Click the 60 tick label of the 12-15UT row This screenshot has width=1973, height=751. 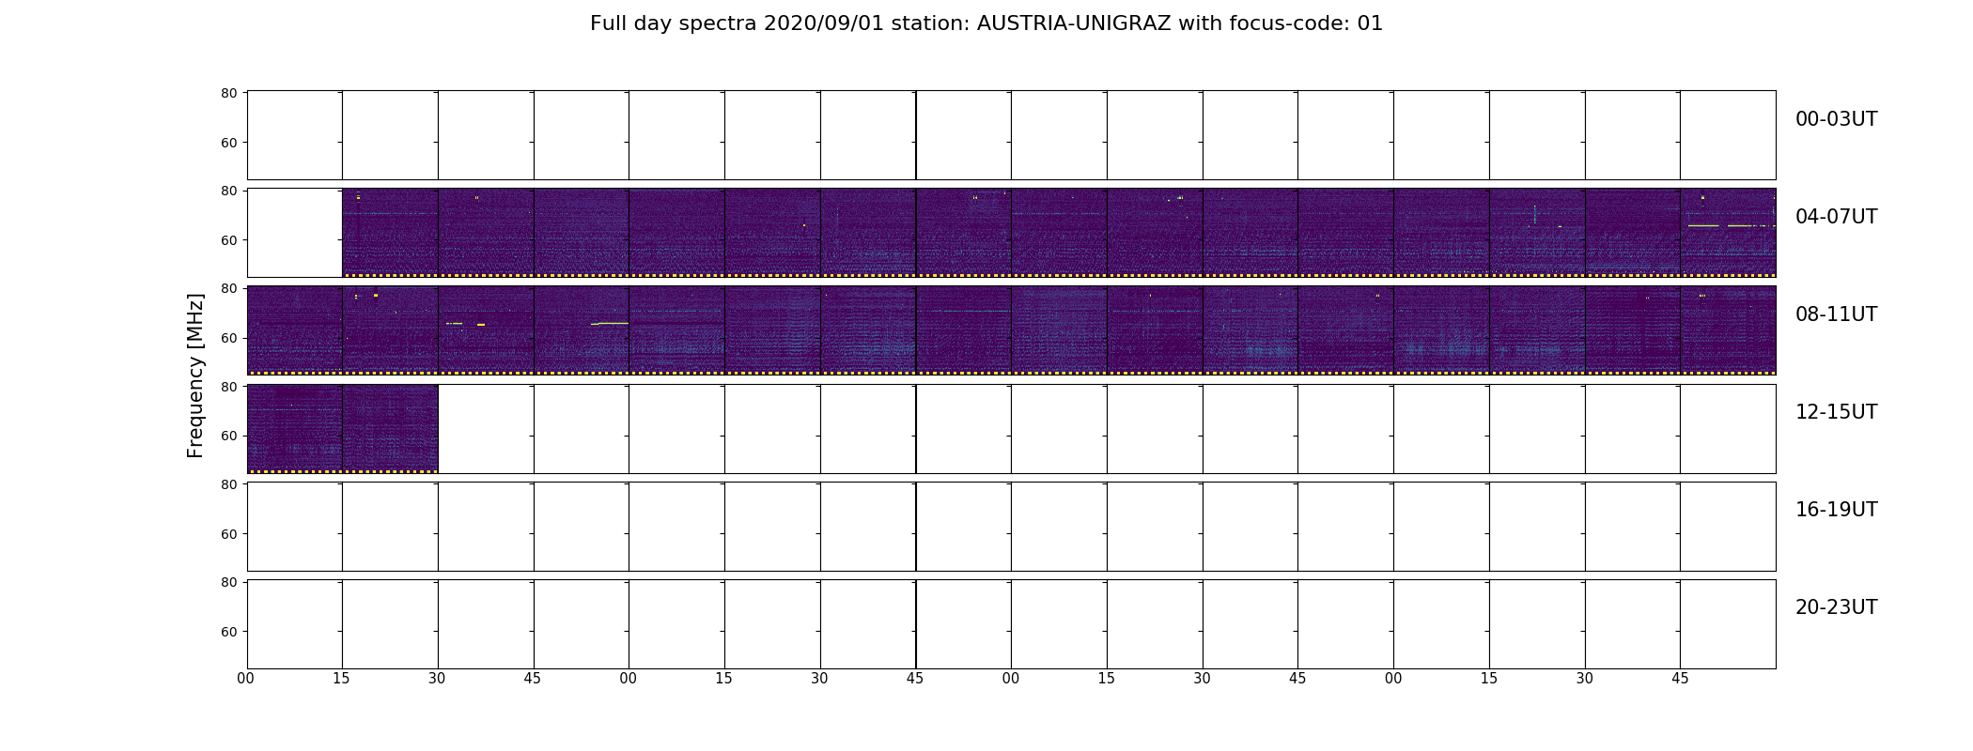coord(228,436)
